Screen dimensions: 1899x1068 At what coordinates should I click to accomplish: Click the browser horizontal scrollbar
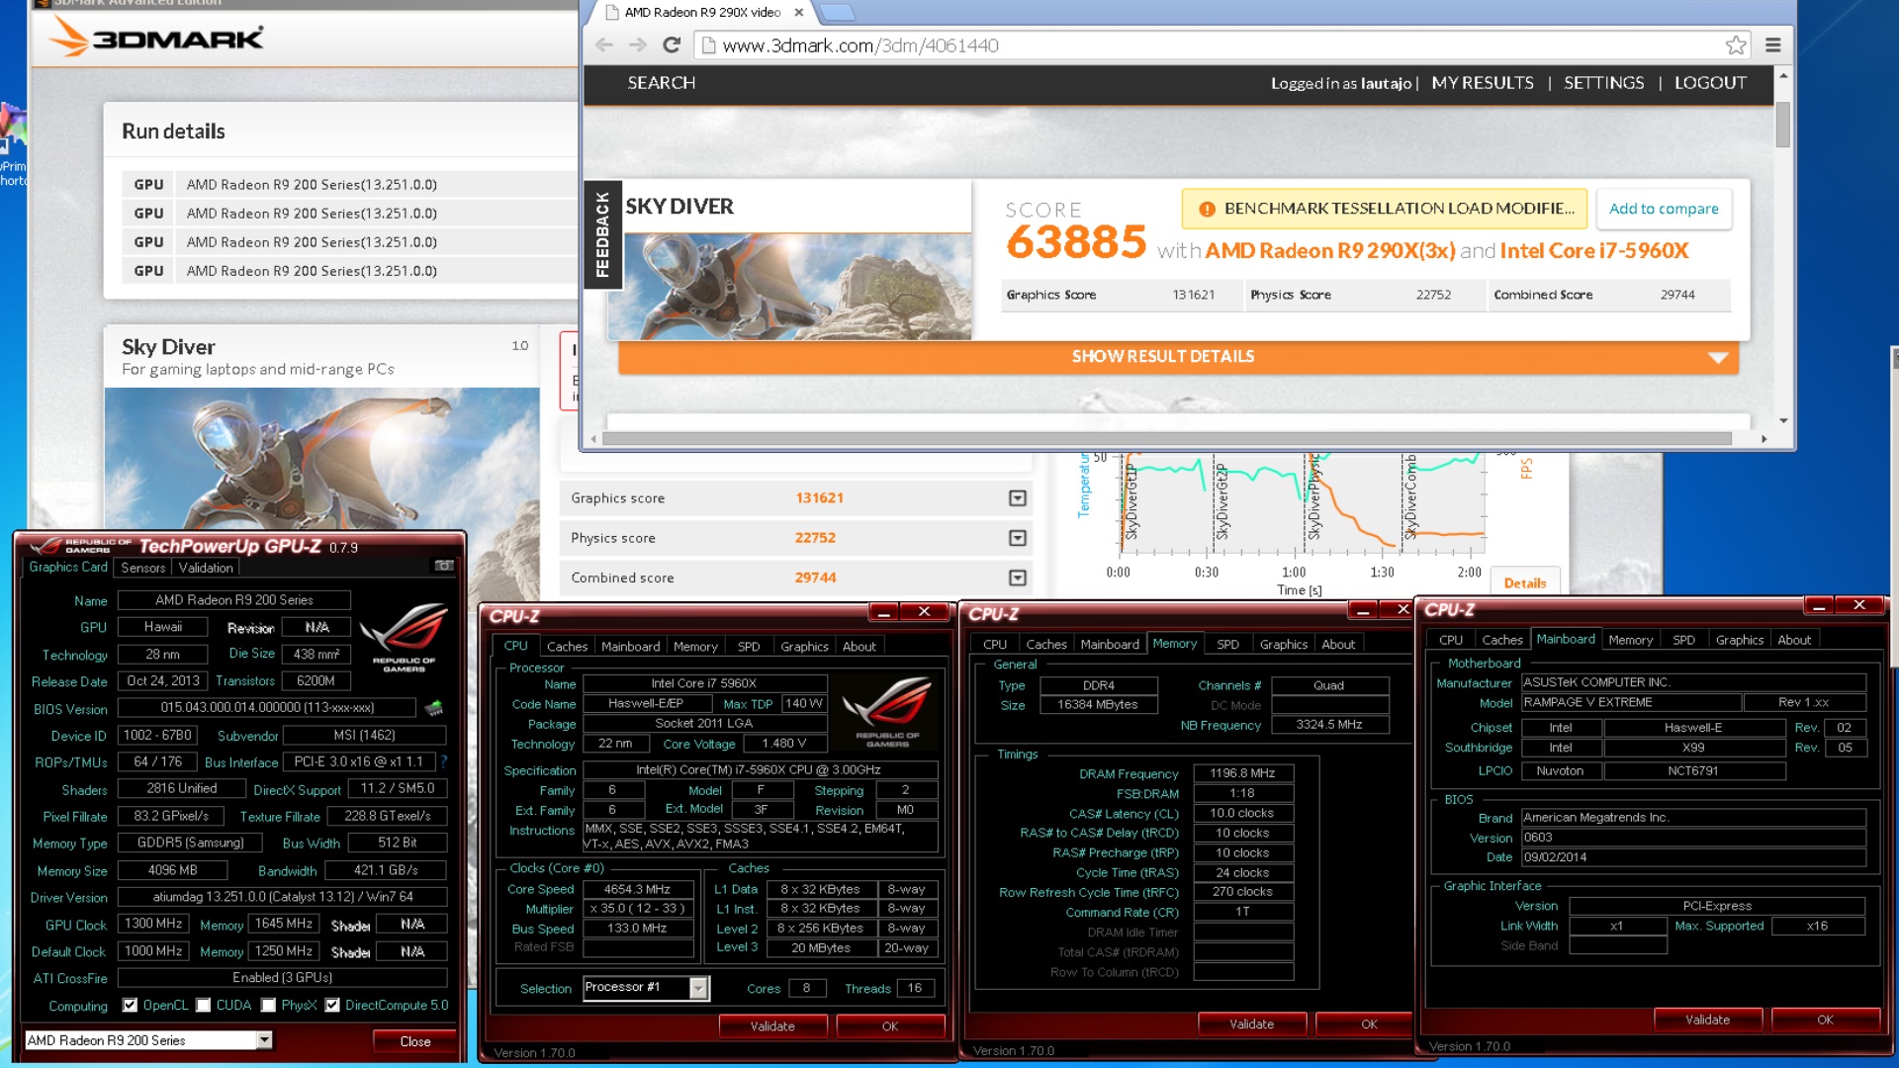pos(1166,438)
